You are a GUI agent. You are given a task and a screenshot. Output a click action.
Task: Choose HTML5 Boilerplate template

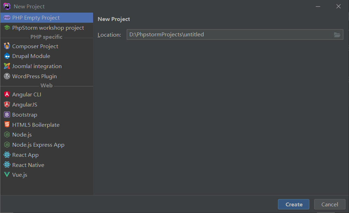click(x=47, y=125)
